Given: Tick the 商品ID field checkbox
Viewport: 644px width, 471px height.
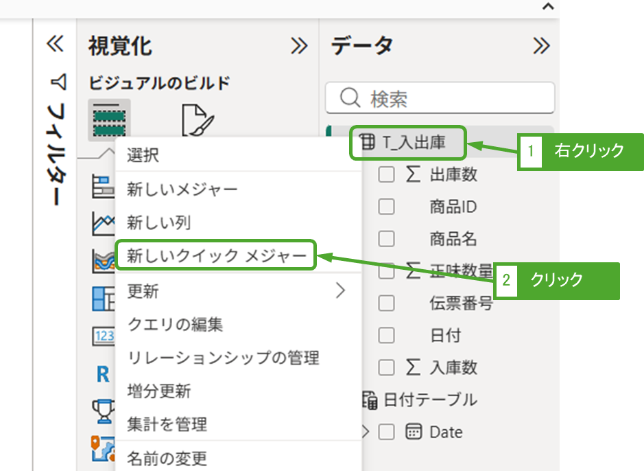Looking at the screenshot, I should [387, 207].
